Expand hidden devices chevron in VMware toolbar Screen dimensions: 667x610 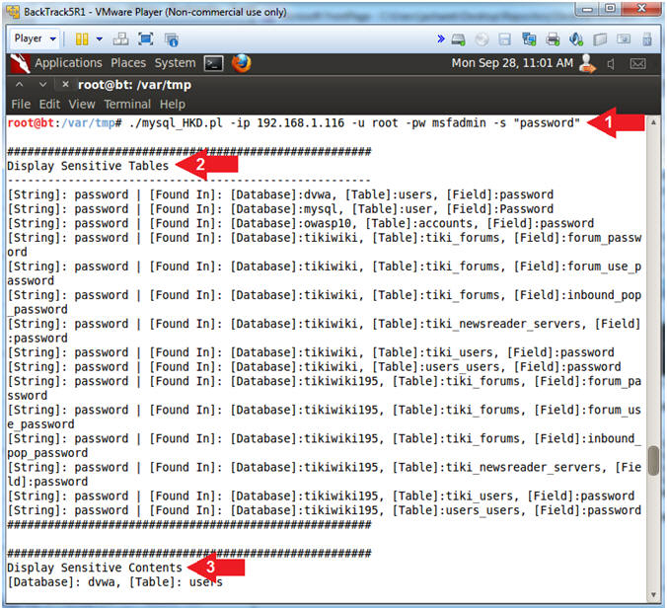(x=441, y=39)
